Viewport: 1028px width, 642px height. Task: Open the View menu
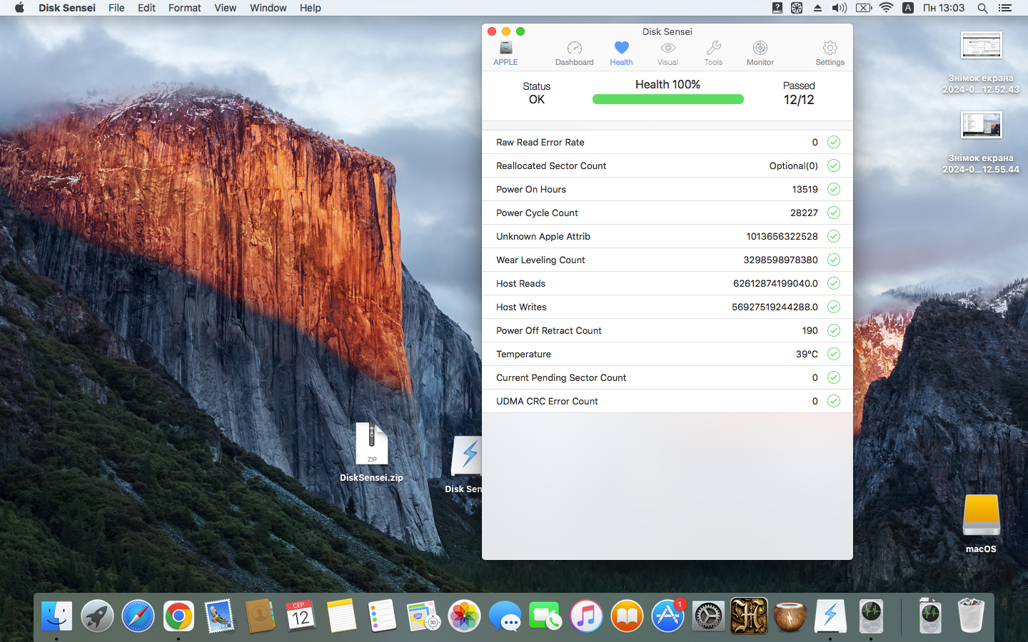click(225, 8)
